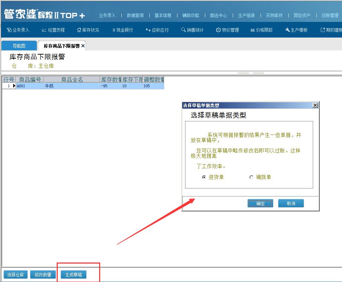Open the top 业务录入 menu
Image resolution: width=342 pixels, height=282 pixels.
pos(107,15)
